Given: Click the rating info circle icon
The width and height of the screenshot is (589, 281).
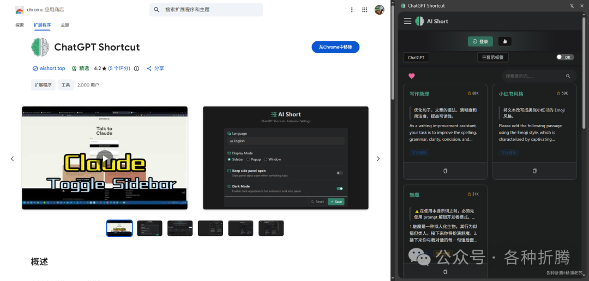Looking at the screenshot, I should click(x=136, y=68).
